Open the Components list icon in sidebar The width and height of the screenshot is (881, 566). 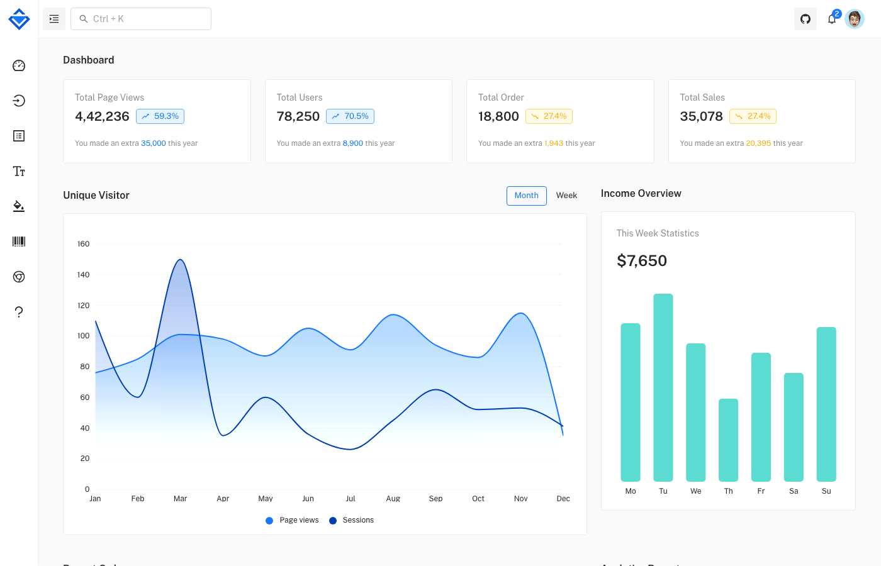point(19,136)
